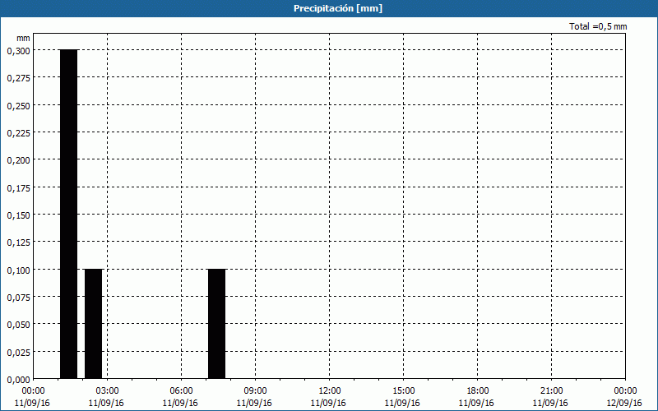
Task: Click the 0,125 y-axis label
Action: click(x=18, y=242)
